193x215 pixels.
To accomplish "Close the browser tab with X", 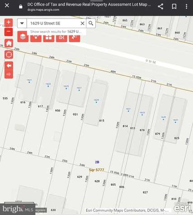I will (x=7, y=6).
